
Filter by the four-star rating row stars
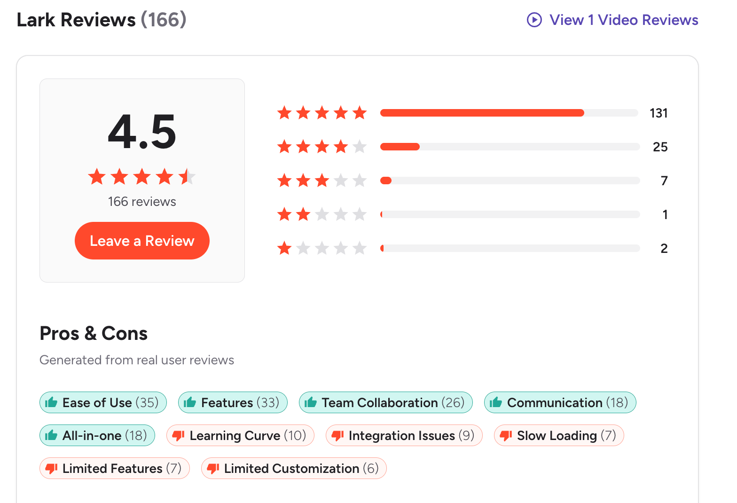(x=322, y=147)
